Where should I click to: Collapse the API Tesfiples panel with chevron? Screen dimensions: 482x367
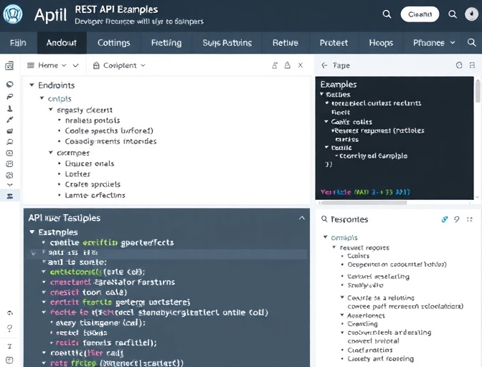301,218
